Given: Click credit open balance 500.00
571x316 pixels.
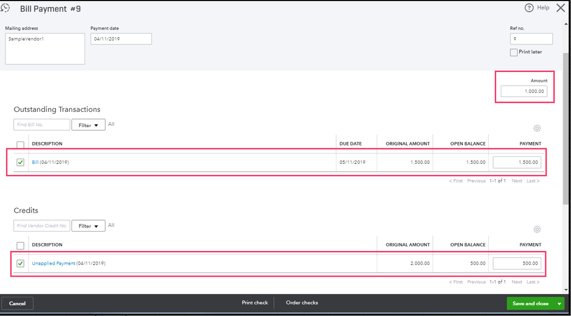Looking at the screenshot, I should coord(478,263).
